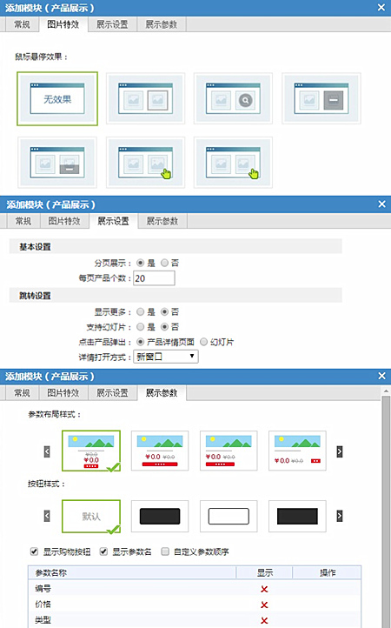This screenshot has height=628, width=391.
Task: Toggle the 显示参数名 checkbox
Action: click(x=103, y=551)
